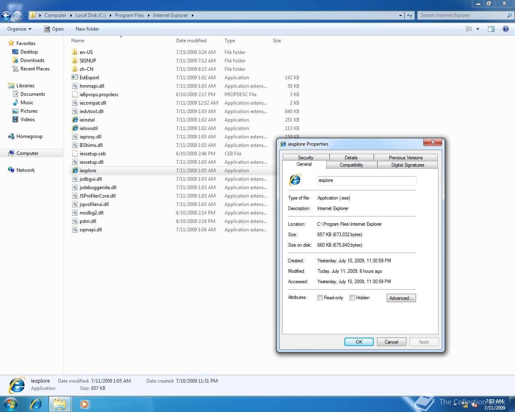This screenshot has height=412, width=515.
Task: Click the search magnifier icon
Action: point(510,15)
